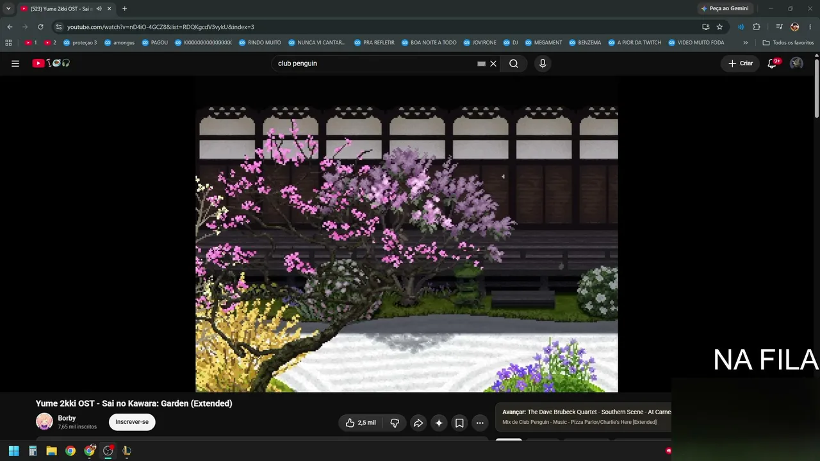Open the Todos os favoritos folder
Viewport: 820px width, 461px height.
788,43
